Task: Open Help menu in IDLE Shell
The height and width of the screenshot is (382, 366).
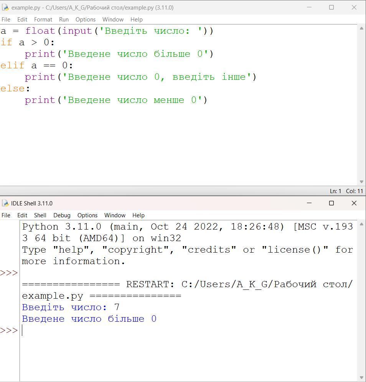Action: 138,215
